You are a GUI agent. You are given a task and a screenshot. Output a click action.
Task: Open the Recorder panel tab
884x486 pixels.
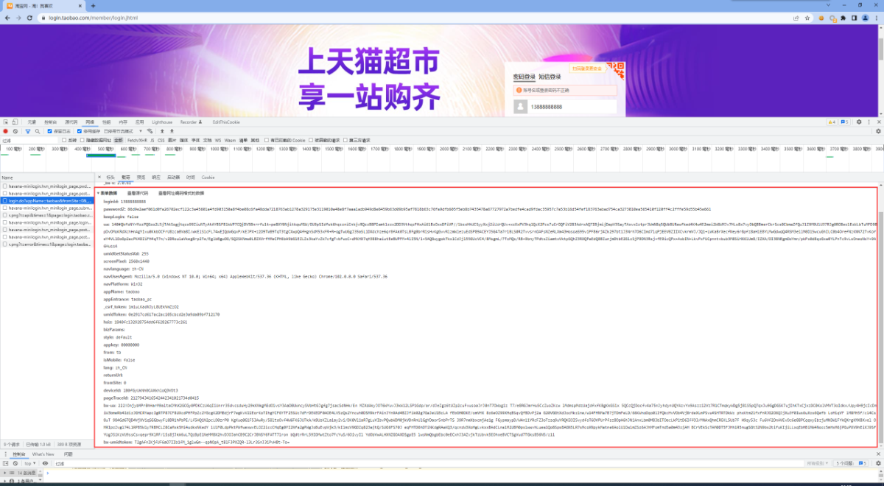(x=190, y=122)
